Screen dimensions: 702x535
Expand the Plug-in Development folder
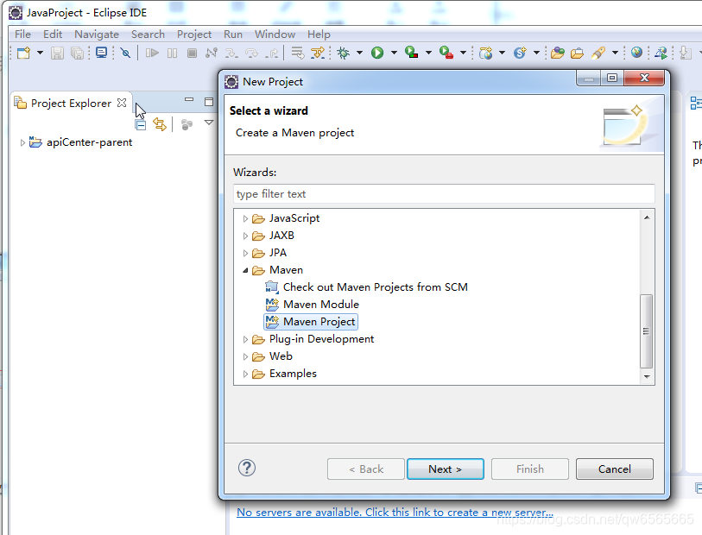[x=245, y=339]
